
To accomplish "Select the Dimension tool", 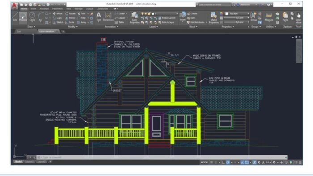I will tap(108, 17).
